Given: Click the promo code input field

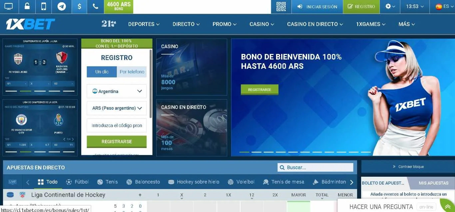Looking at the screenshot, I should tap(117, 125).
